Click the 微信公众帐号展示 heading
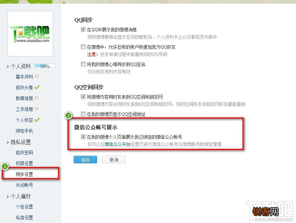Viewport: 296px width, 223px height. pyautogui.click(x=96, y=127)
